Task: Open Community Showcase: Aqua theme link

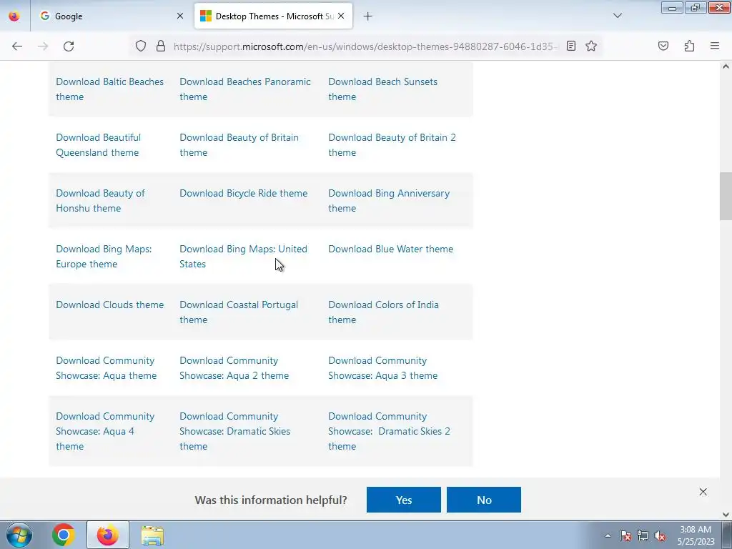Action: coord(106,368)
